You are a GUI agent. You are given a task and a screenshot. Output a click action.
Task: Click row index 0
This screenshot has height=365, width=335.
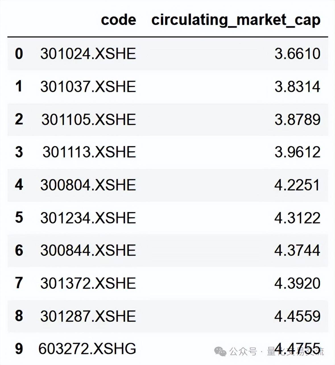[x=19, y=53]
